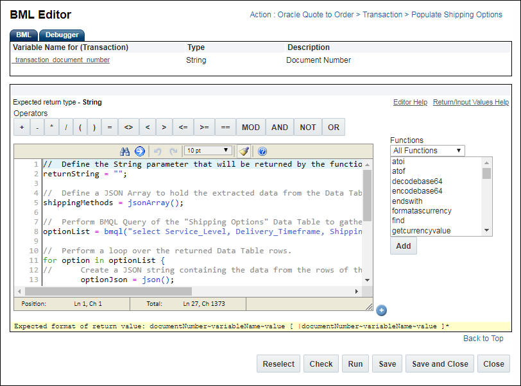Viewport: 521px width, 386px height.
Task: Insert the AND operator
Action: point(279,127)
